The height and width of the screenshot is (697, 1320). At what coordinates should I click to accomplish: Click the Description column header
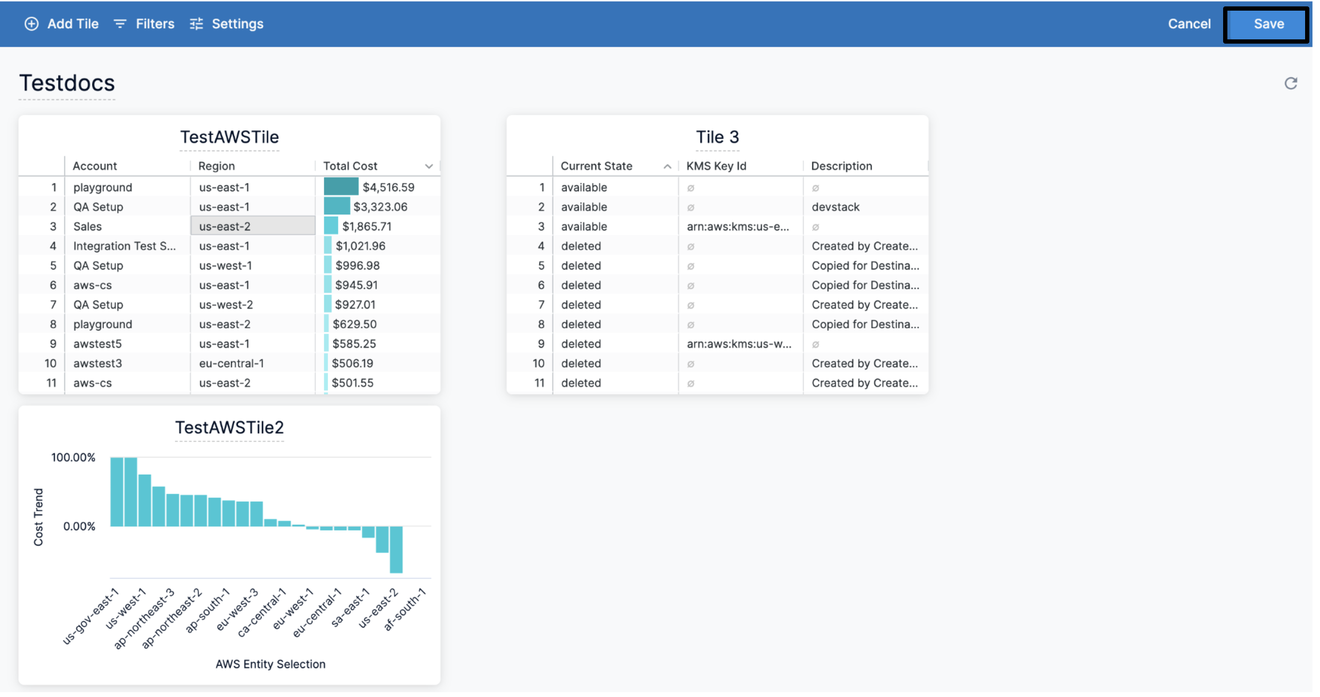[x=841, y=166]
